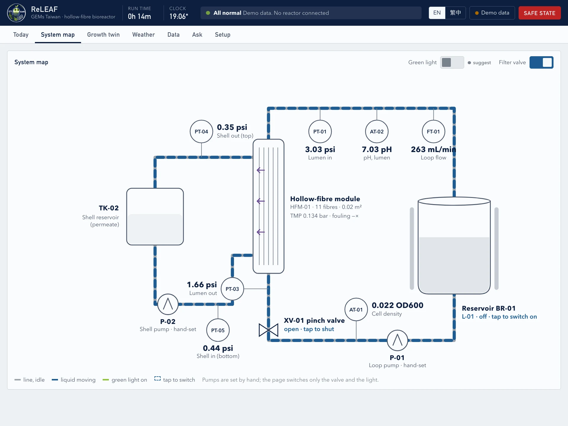568x426 pixels.
Task: Click the '1.66 psi' lumen out value
Action: point(202,285)
